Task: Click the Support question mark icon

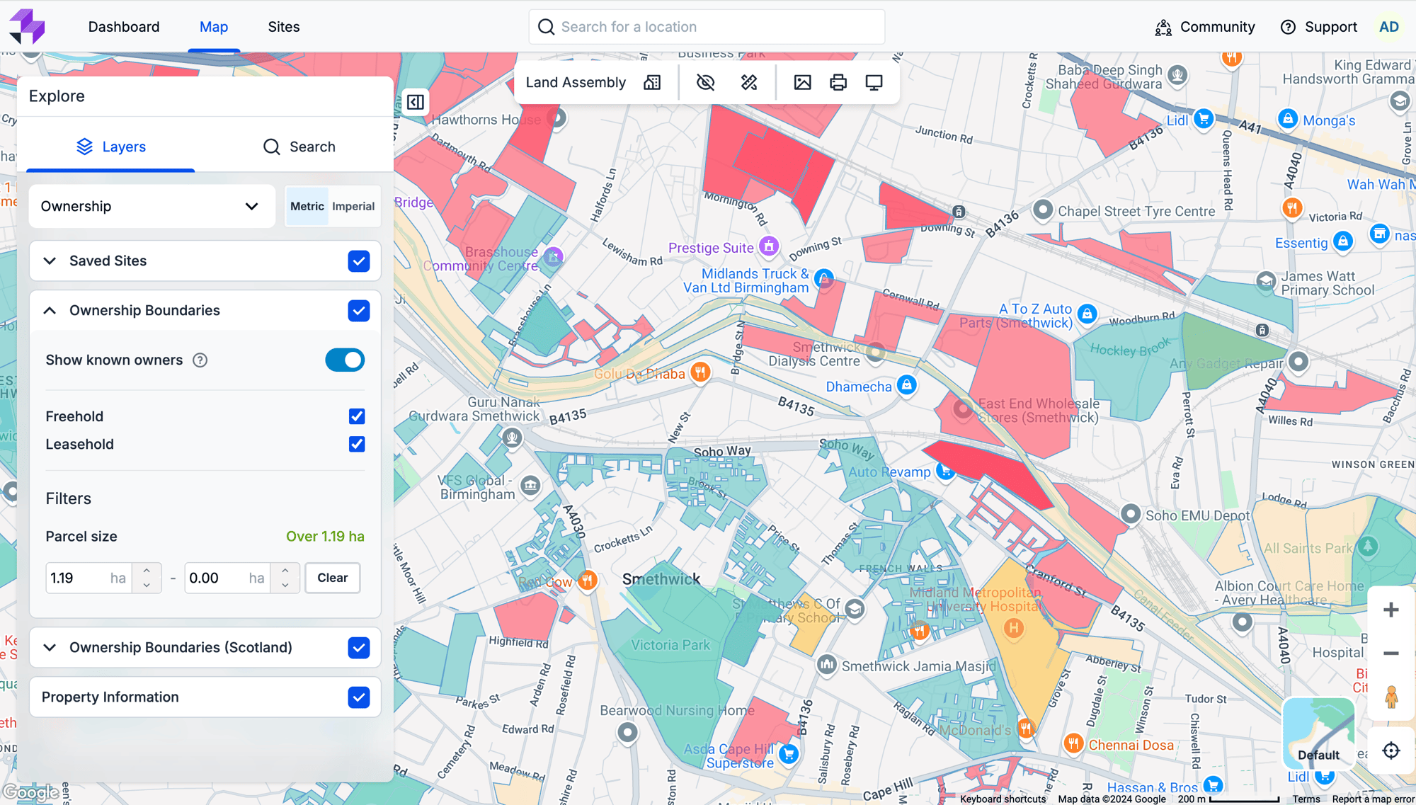Action: (1288, 27)
